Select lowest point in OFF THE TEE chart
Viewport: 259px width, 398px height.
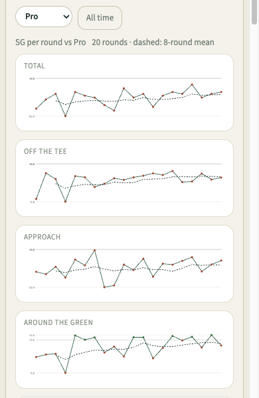click(65, 202)
